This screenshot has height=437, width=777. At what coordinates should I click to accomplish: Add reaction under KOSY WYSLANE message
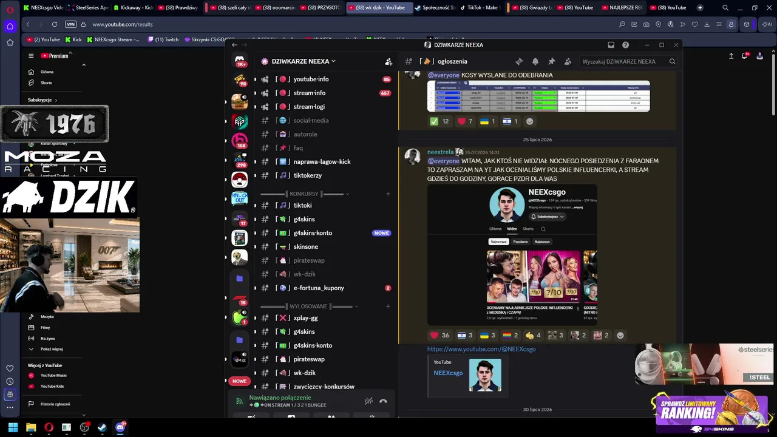tap(529, 121)
